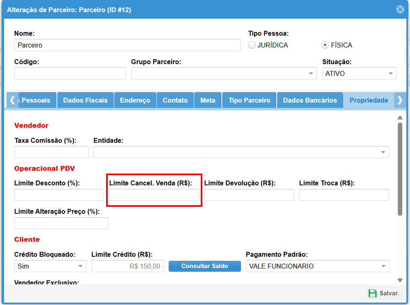410x305 pixels.
Task: Click the scrollbar down arrow
Action: (x=400, y=280)
